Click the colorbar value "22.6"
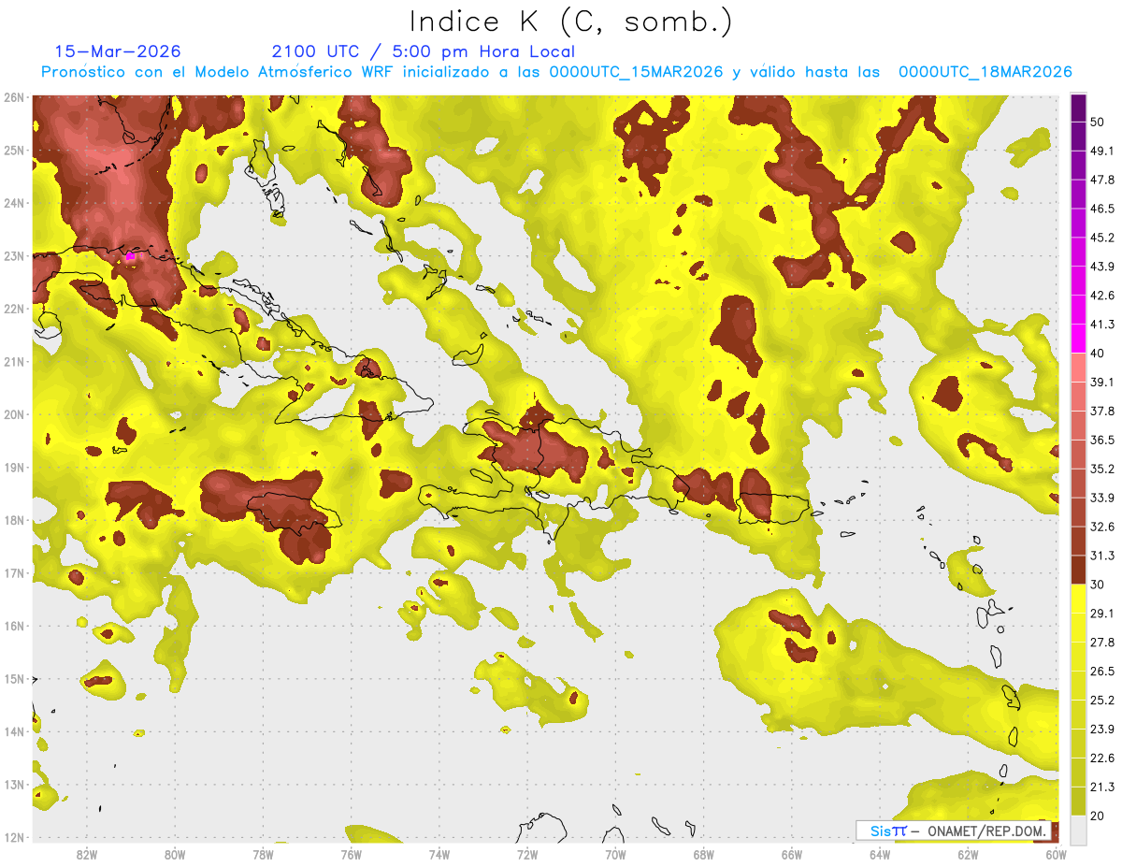1122x867 pixels. click(1102, 759)
